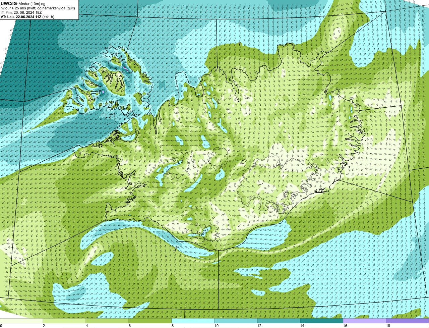Click the 8–10 m/s light cyan swatch
429x328 pixels.
193,321
